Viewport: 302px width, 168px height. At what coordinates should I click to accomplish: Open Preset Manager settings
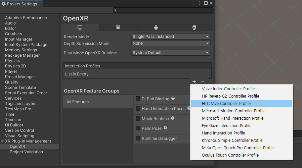coord(20,77)
